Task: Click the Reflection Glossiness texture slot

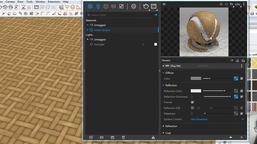Action: click(236, 97)
